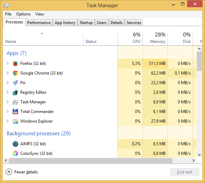The width and height of the screenshot is (205, 183).
Task: Click the horizontal scrollbar left arrow
Action: coord(6,161)
